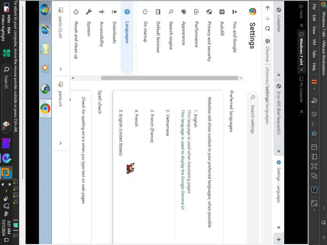Click the scrollbar thumb beside the settings sidebar
The height and width of the screenshot is (245, 327).
[x=170, y=78]
